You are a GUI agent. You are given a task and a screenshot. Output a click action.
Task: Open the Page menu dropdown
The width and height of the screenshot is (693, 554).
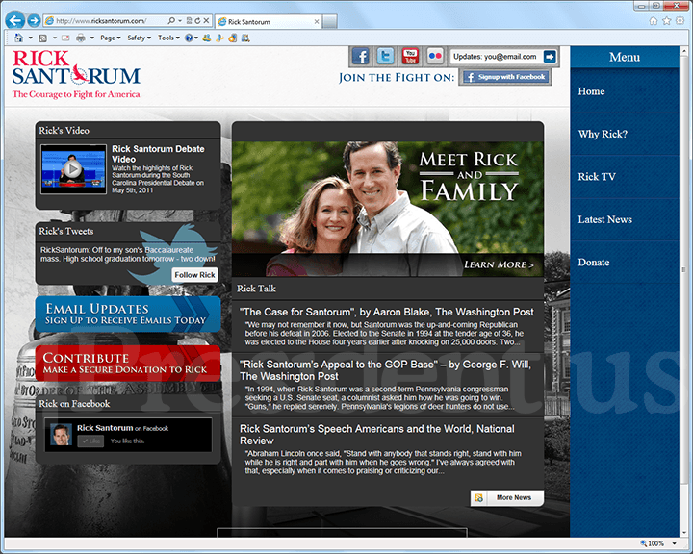coord(111,38)
